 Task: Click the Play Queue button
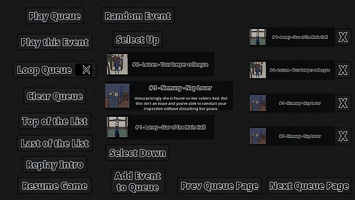(55, 16)
